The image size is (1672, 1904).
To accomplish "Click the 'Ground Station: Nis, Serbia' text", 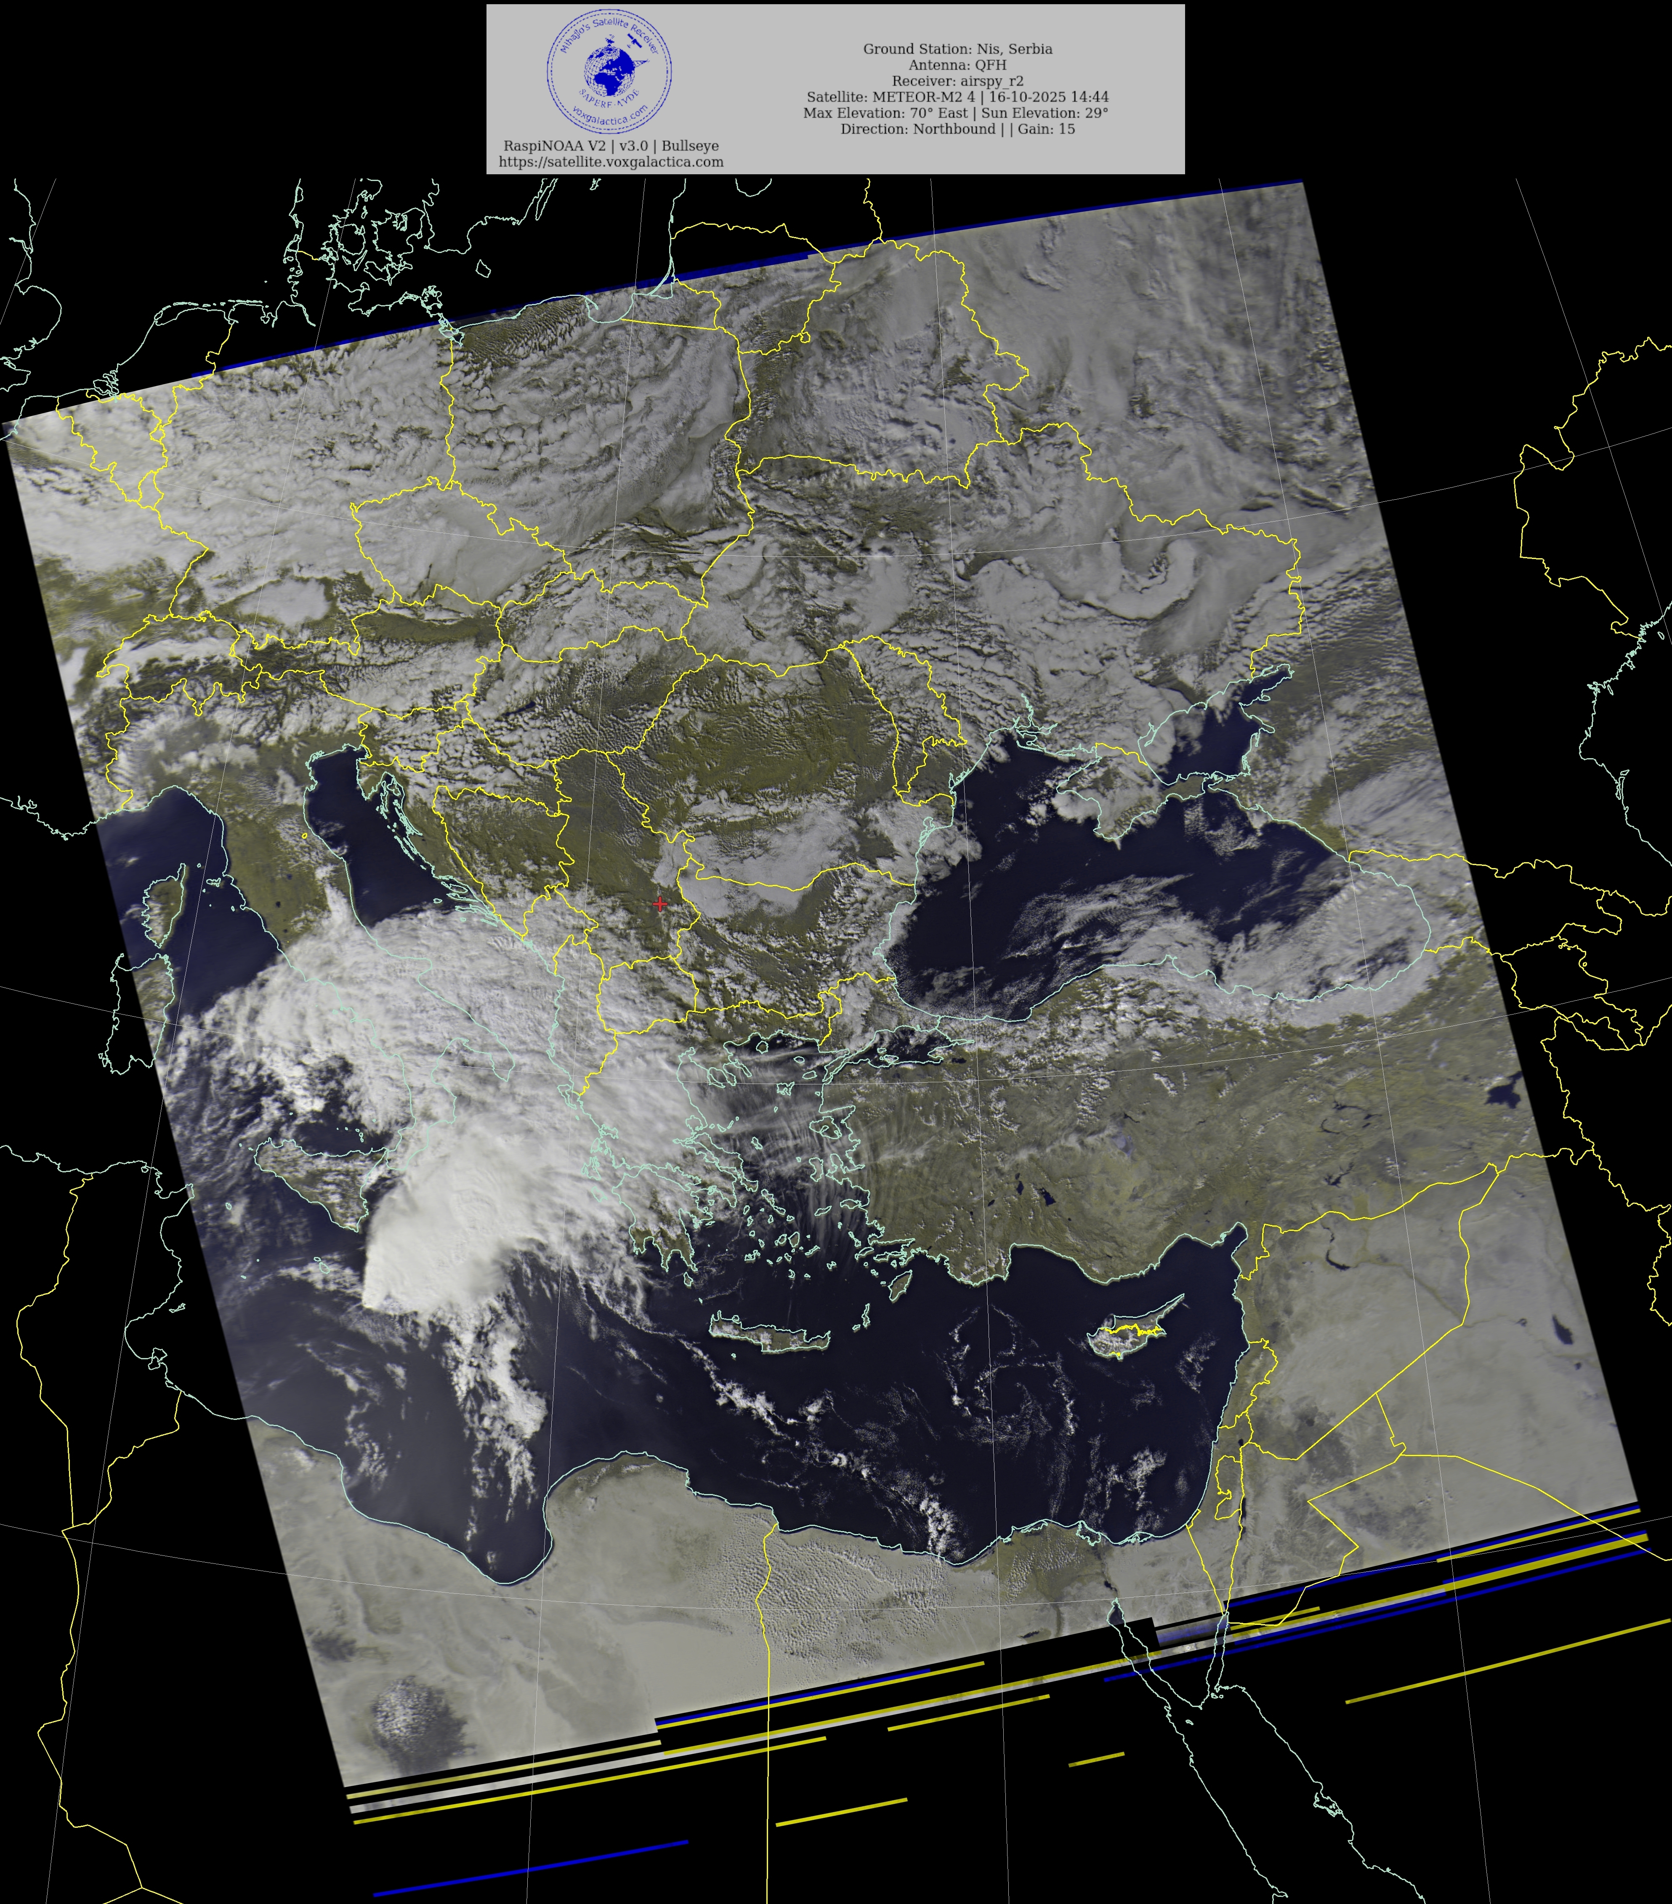I will pyautogui.click(x=957, y=49).
